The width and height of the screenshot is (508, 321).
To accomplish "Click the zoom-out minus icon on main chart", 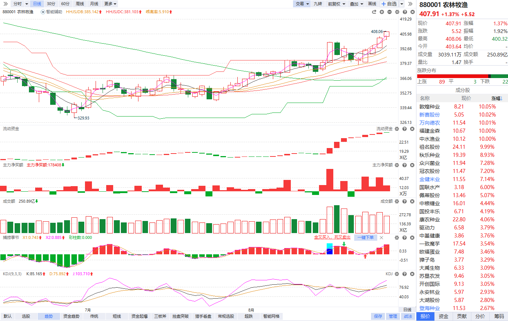I will [x=389, y=12].
